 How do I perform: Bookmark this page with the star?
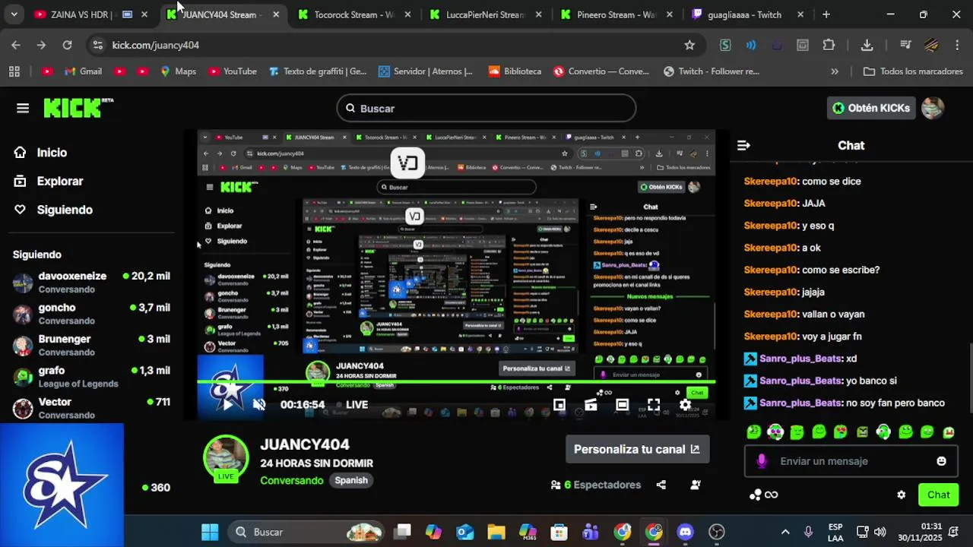pyautogui.click(x=689, y=45)
